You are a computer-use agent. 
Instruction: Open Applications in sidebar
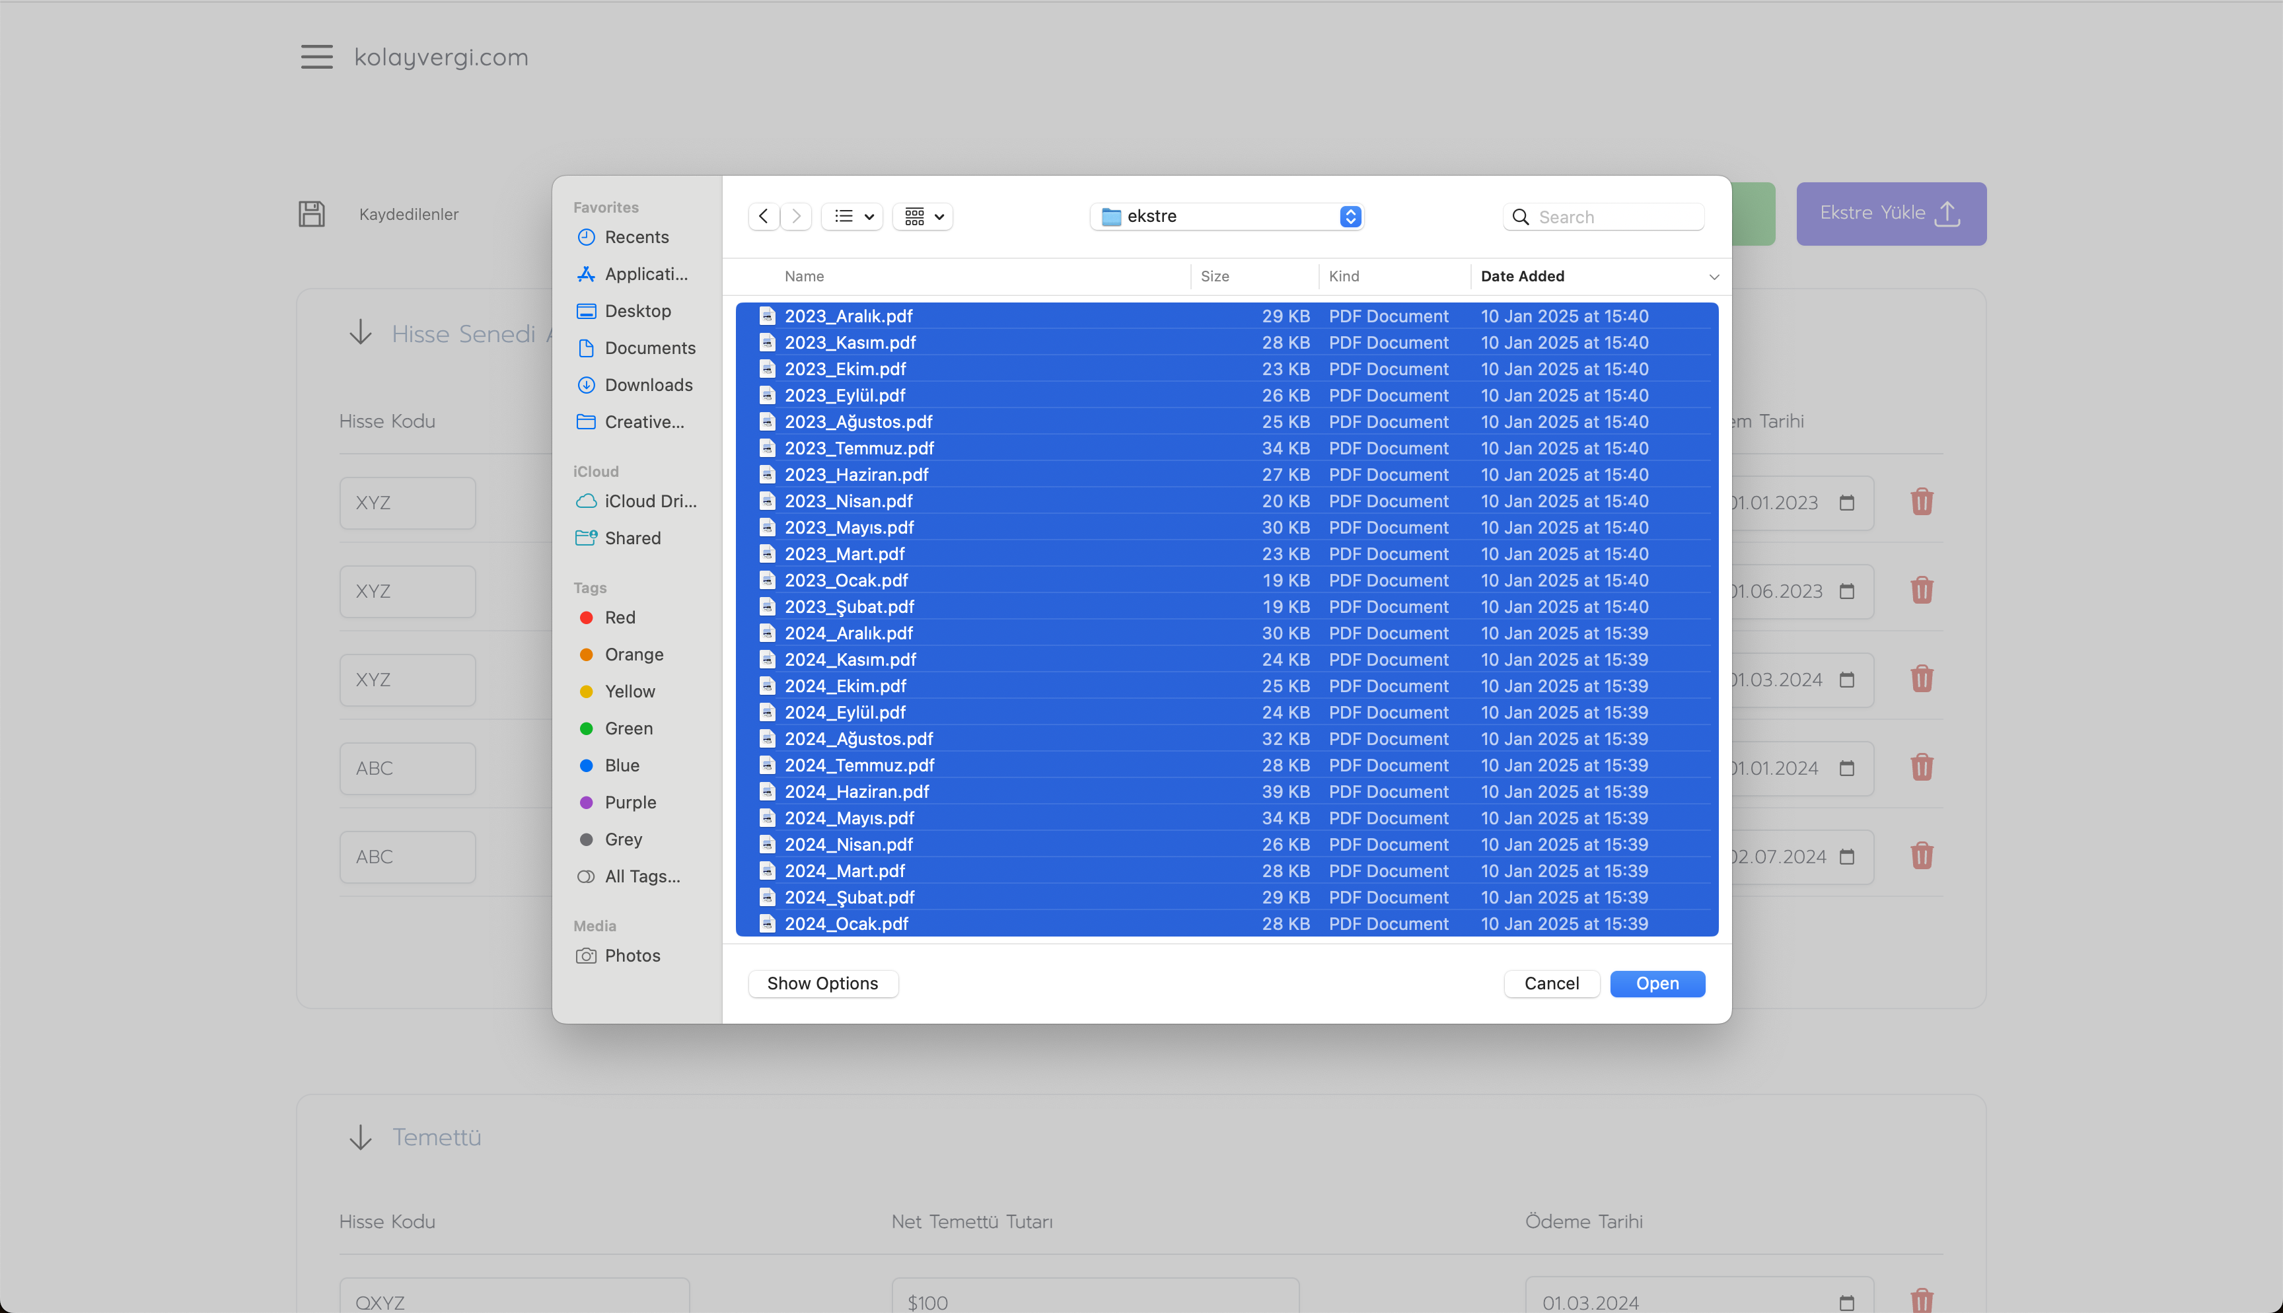[x=637, y=274]
